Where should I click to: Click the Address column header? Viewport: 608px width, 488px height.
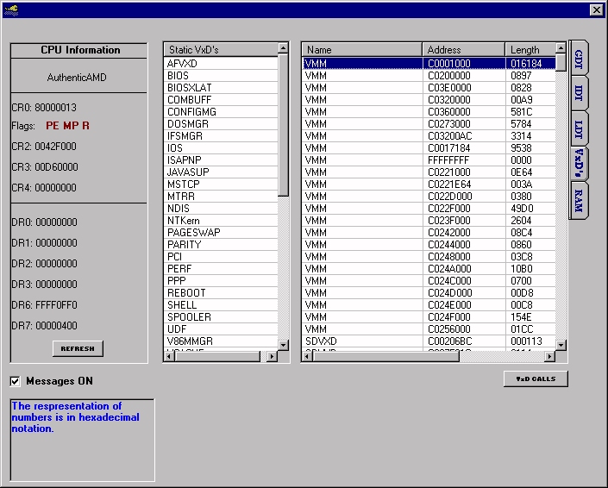pos(463,50)
